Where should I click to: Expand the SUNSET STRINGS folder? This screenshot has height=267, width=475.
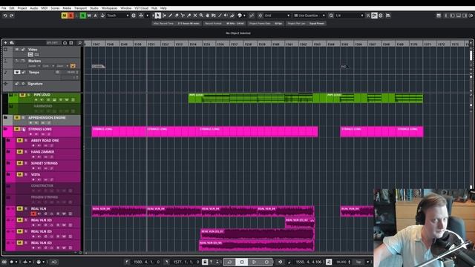[x=8, y=163]
